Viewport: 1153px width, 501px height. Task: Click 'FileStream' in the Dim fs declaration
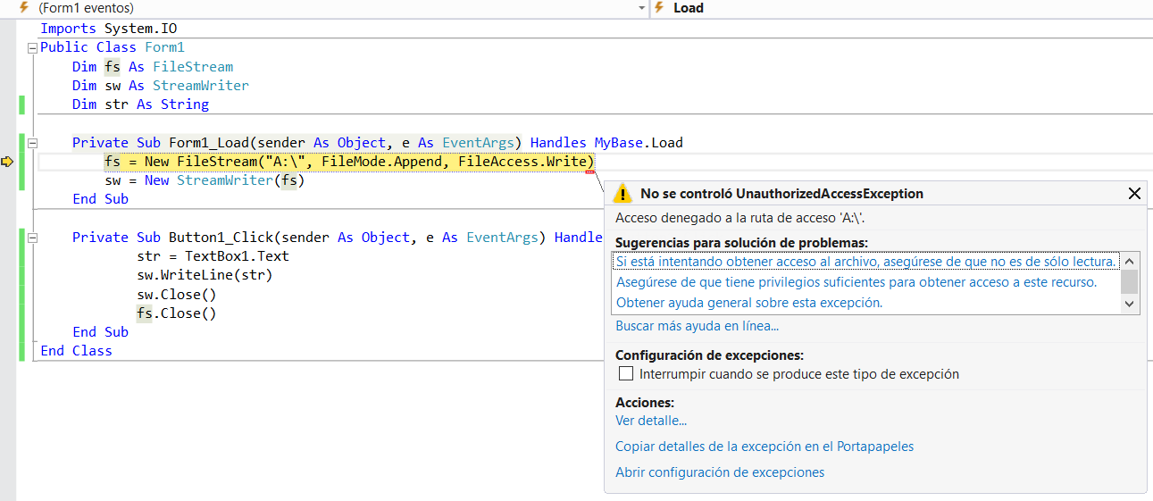point(193,67)
